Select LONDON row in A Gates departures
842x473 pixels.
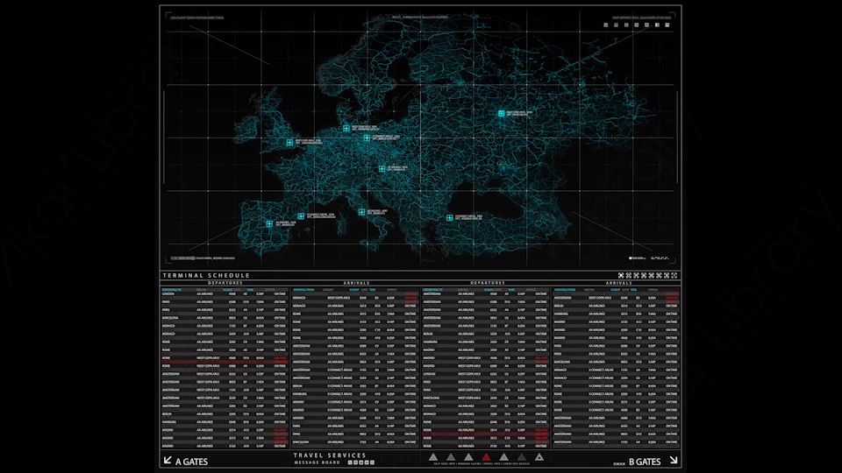[x=225, y=294]
